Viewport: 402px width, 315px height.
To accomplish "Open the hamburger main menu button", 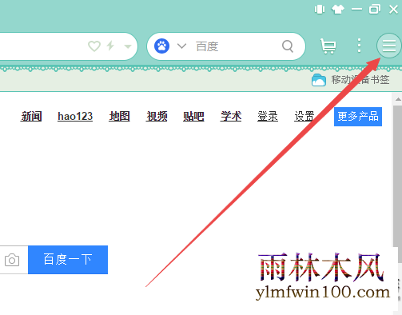I will (x=388, y=46).
